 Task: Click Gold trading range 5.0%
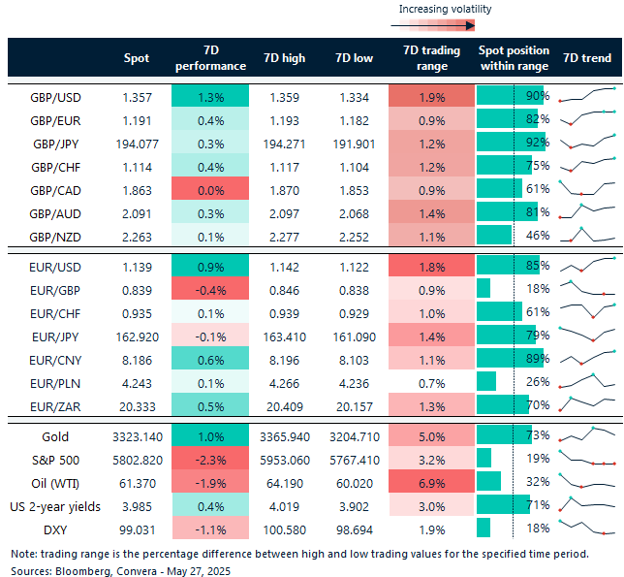(432, 434)
